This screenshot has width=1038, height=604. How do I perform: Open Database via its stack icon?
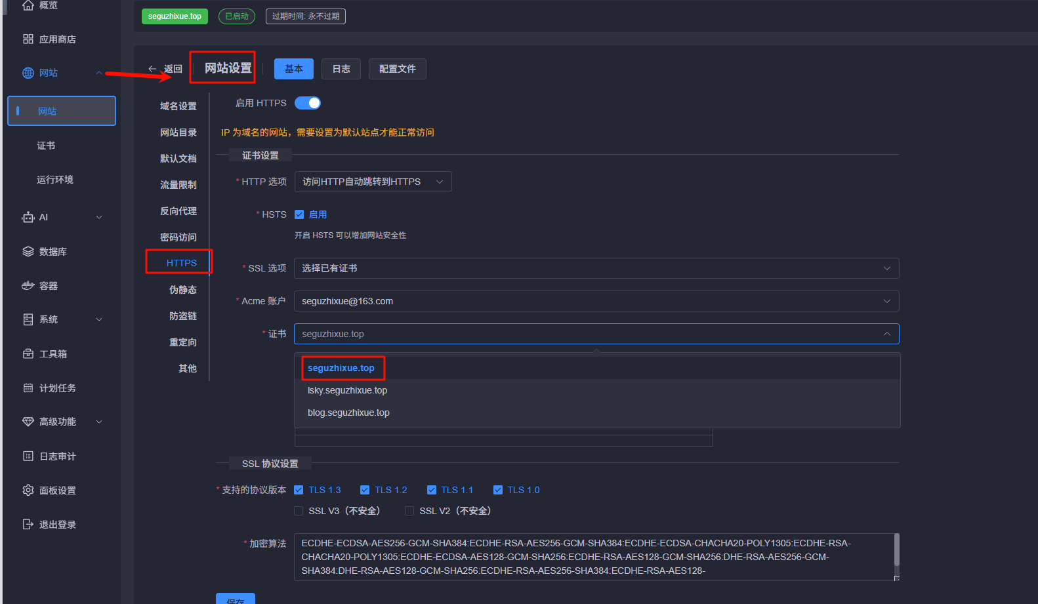28,252
